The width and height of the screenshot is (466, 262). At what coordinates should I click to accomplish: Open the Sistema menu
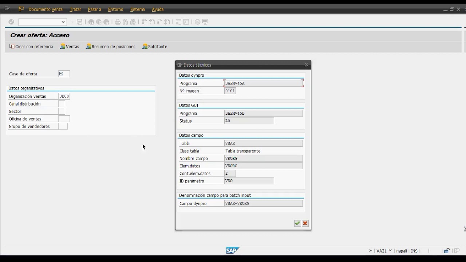[x=138, y=9]
